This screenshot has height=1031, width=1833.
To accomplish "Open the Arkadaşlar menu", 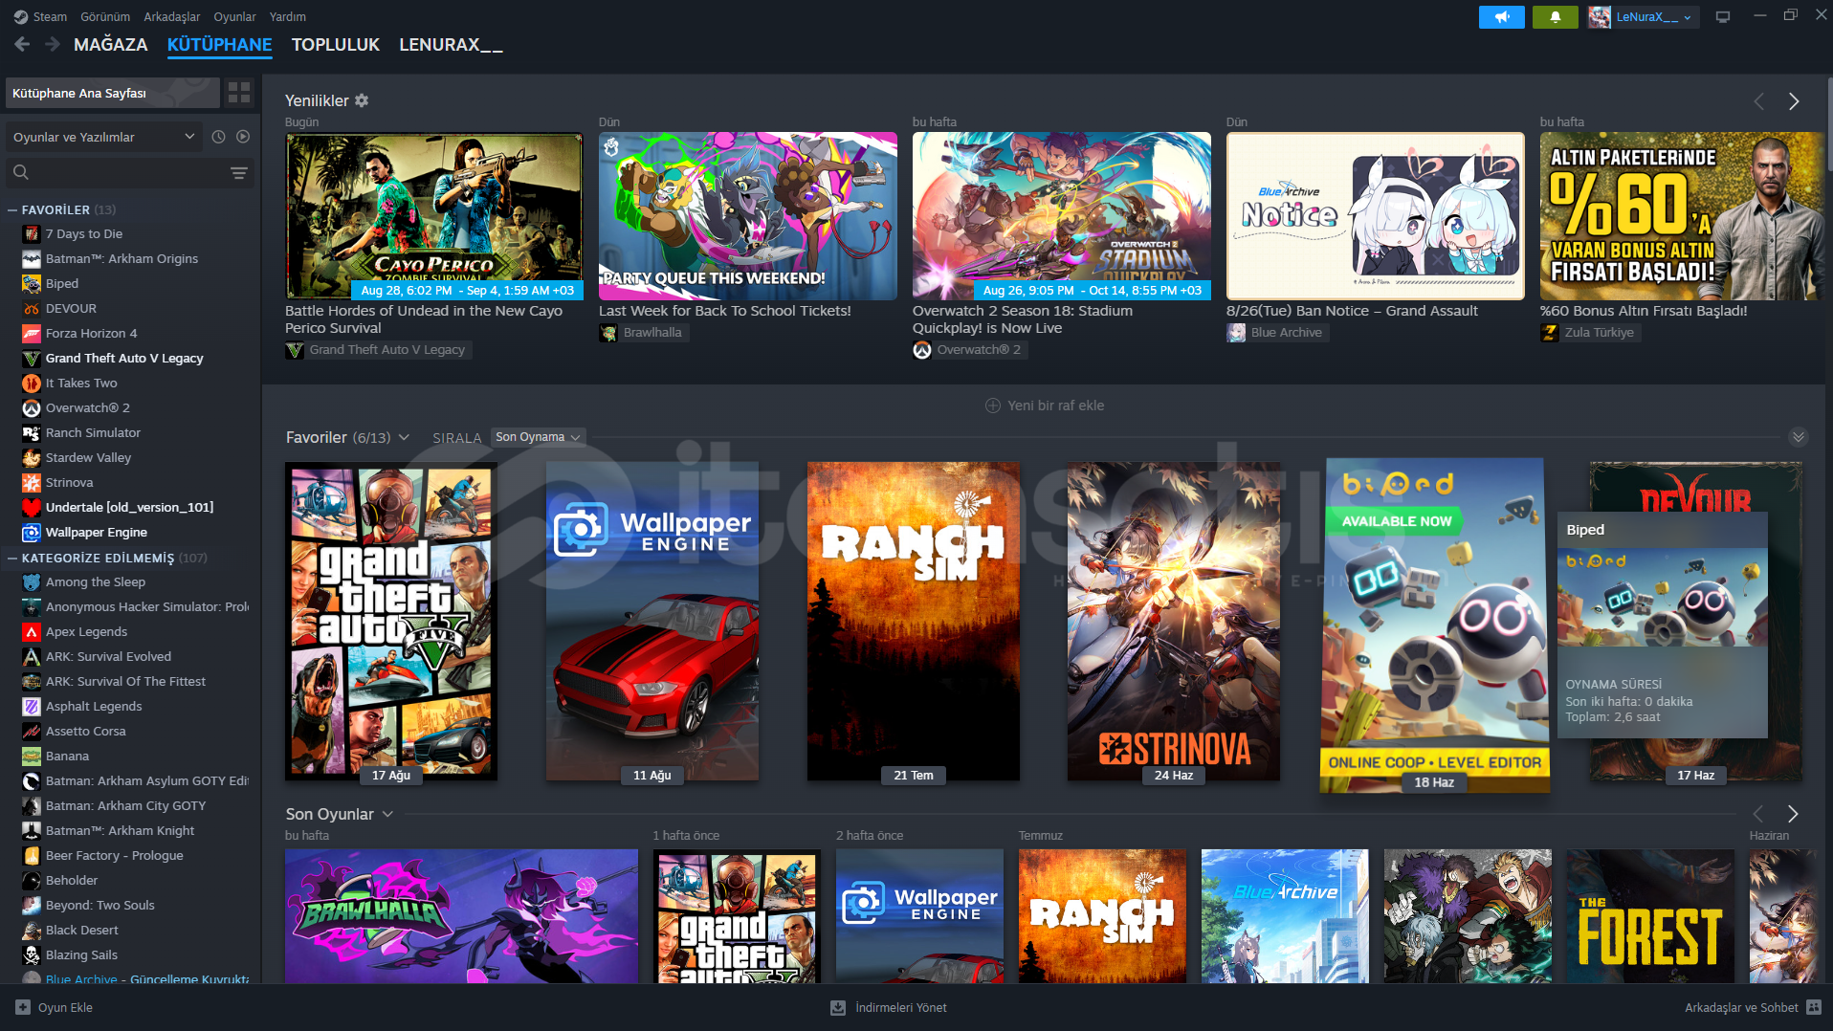I will coord(172,16).
